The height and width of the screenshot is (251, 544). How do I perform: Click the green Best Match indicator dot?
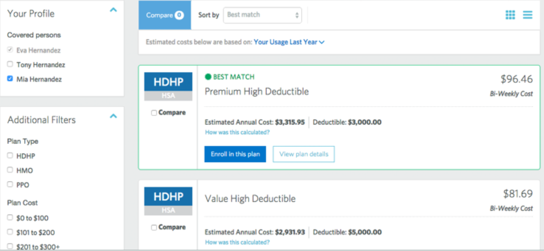(x=208, y=77)
